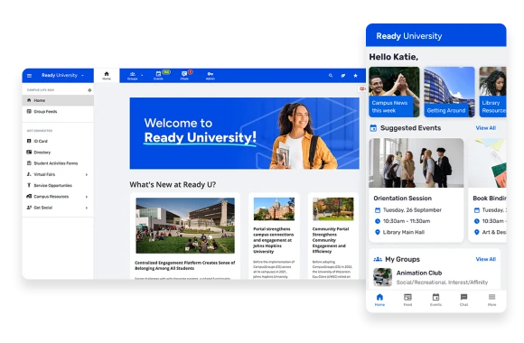Tap Events in mobile bottom navigation
Image resolution: width=524 pixels, height=343 pixels.
point(435,300)
